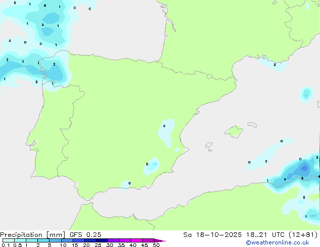Click the 10–15 mm blue legend swatch
This screenshot has height=247, width=320.
pos(67,240)
